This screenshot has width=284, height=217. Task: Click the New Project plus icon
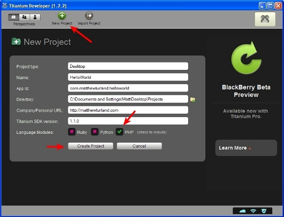[62, 16]
